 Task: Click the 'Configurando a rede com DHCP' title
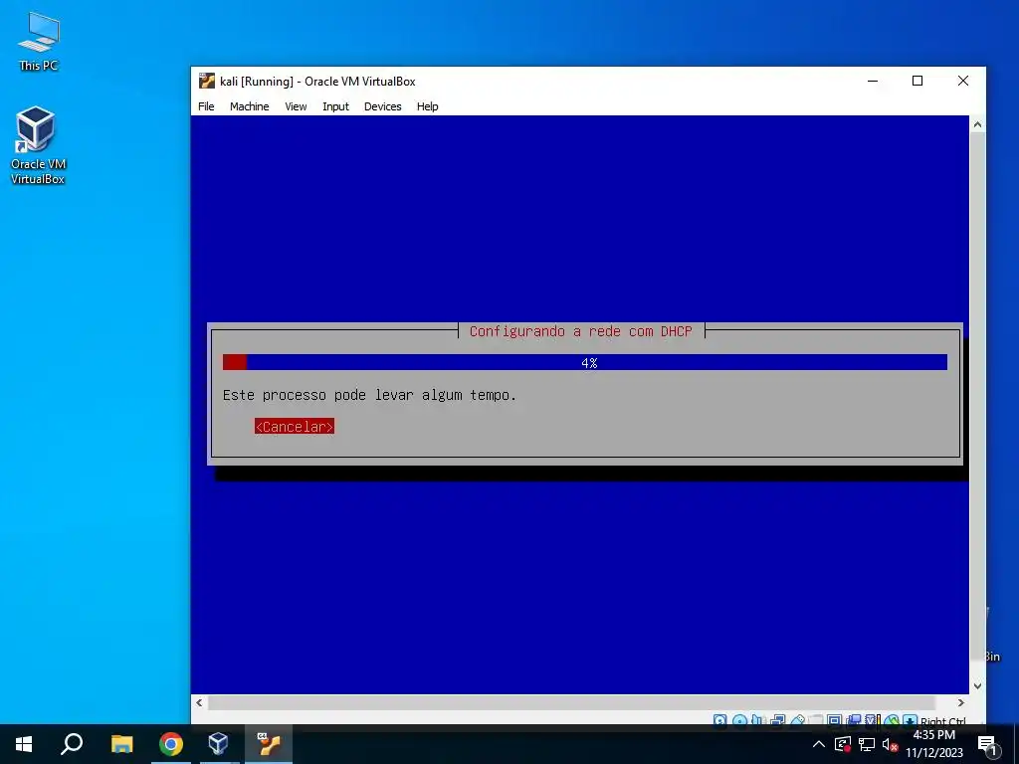581,331
